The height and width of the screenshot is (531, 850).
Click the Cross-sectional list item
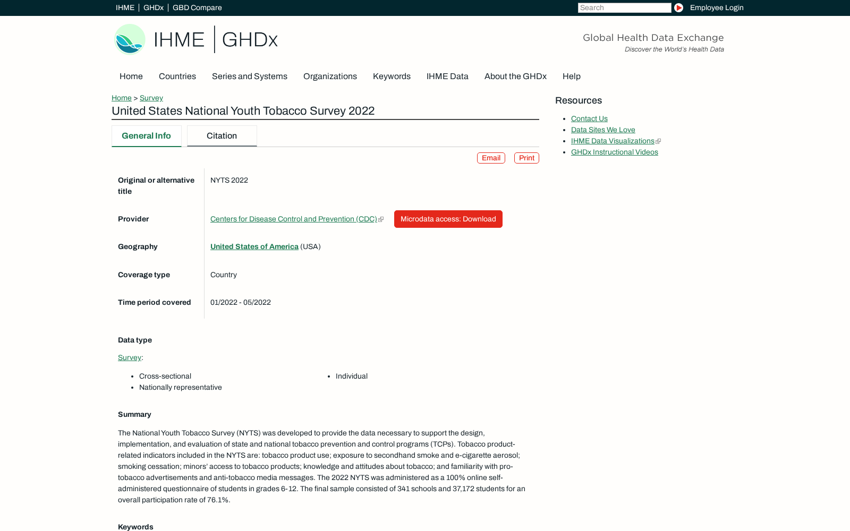click(165, 376)
